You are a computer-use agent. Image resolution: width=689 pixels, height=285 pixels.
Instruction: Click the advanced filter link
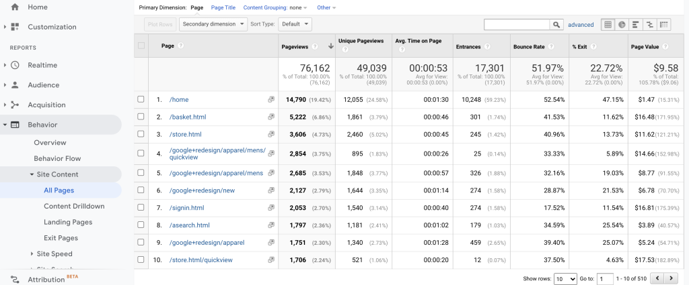click(581, 25)
